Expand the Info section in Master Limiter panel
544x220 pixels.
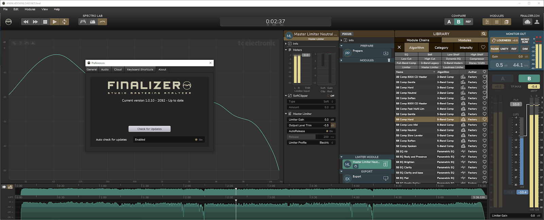point(286,44)
